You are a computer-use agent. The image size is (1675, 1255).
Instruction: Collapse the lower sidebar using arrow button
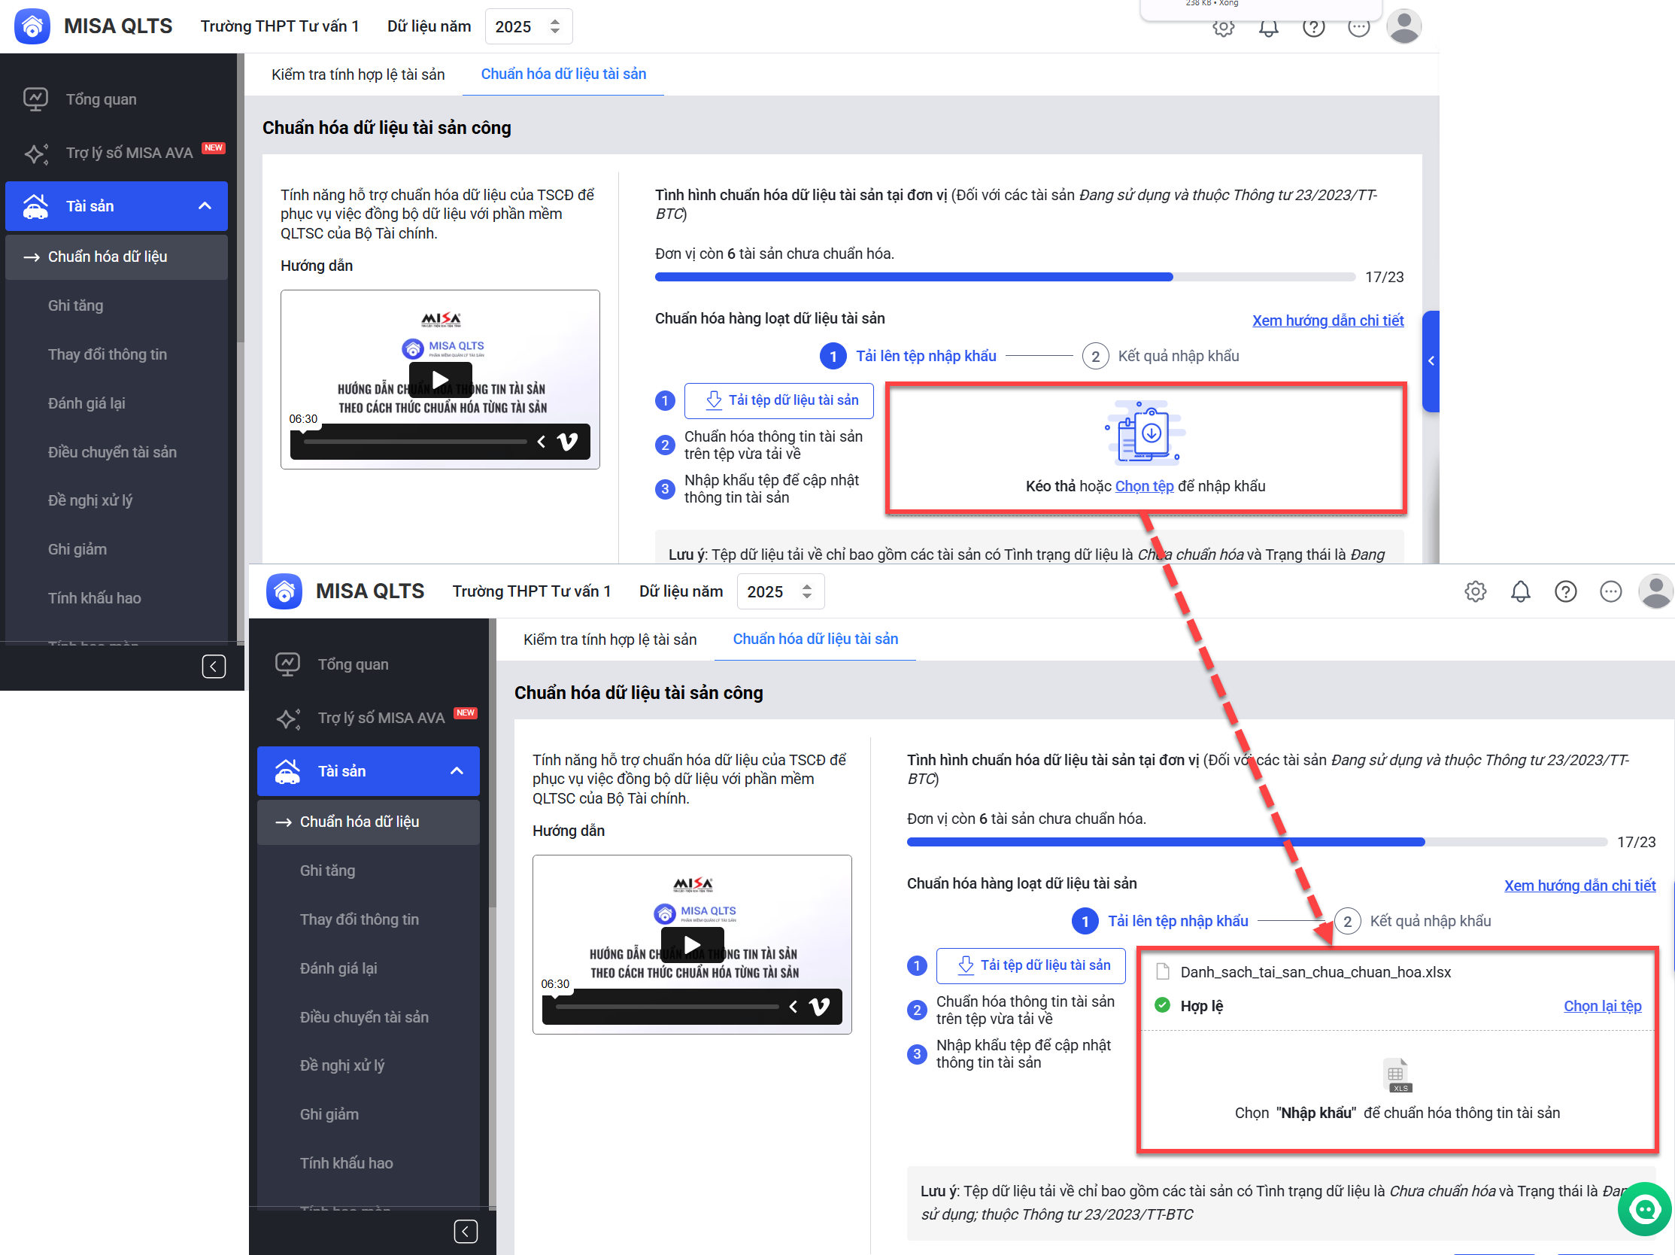[465, 1232]
